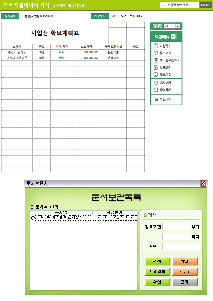This screenshot has width=213, height=301.
Task: Select the radio circle beside 012-34_비즈폼 매입계산서
Action: click(32, 218)
